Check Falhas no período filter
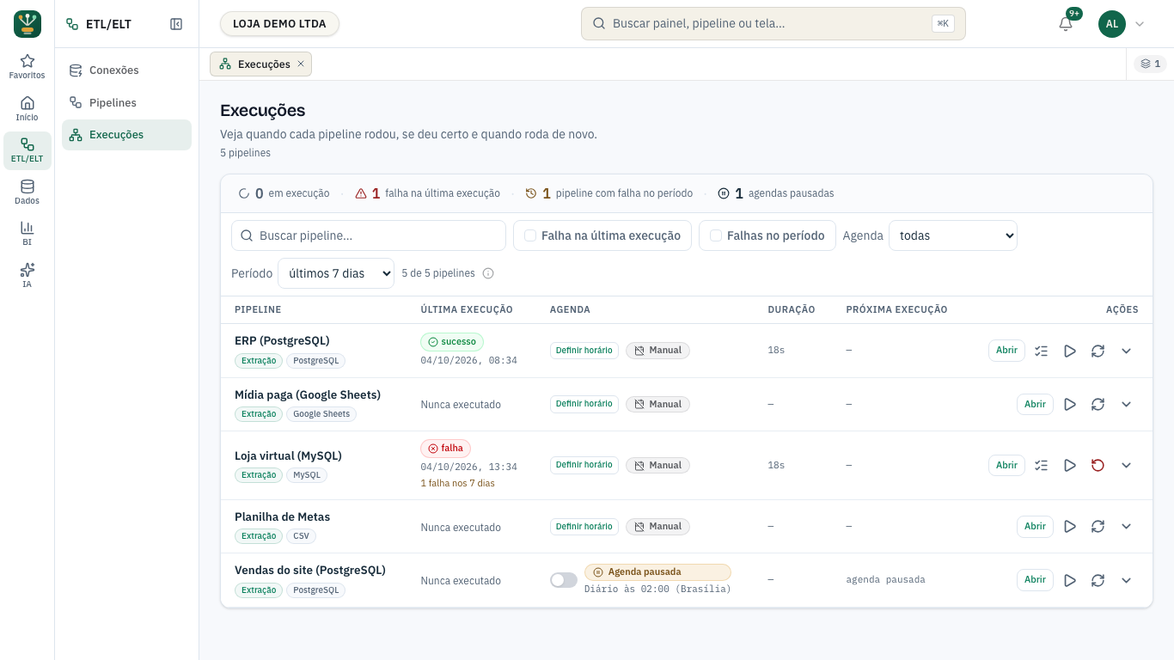The image size is (1174, 660). [x=767, y=235]
